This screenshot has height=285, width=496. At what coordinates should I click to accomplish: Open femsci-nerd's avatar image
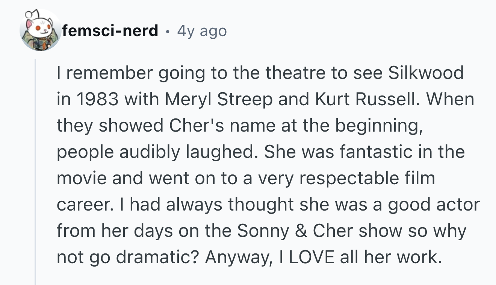pos(40,30)
